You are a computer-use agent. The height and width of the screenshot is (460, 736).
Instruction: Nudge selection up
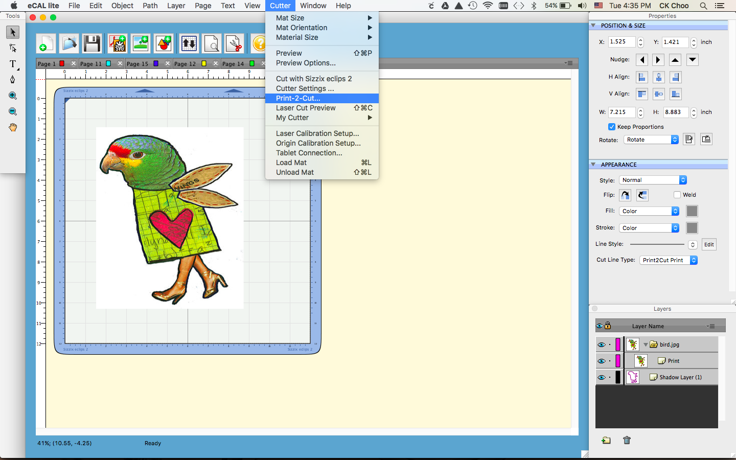point(675,60)
